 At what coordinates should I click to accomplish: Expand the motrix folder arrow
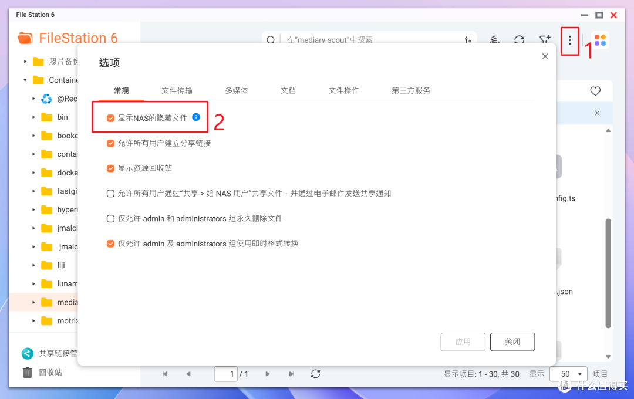[x=33, y=320]
